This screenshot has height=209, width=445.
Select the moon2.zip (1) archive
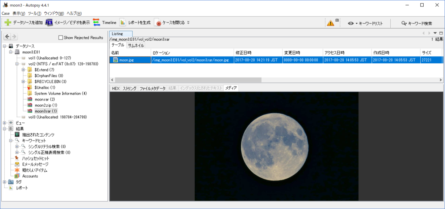coord(46,105)
